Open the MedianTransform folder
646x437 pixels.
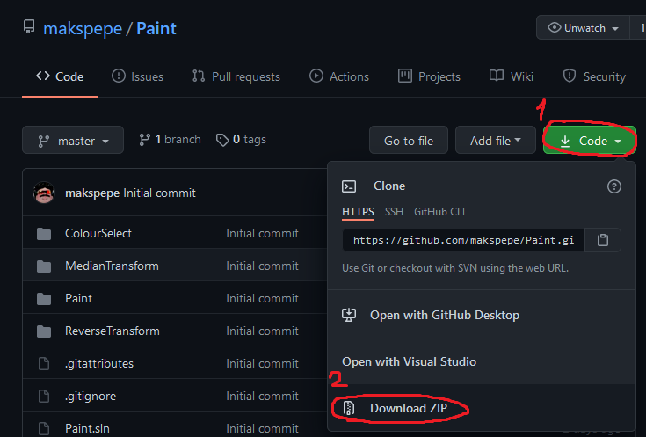coord(112,266)
